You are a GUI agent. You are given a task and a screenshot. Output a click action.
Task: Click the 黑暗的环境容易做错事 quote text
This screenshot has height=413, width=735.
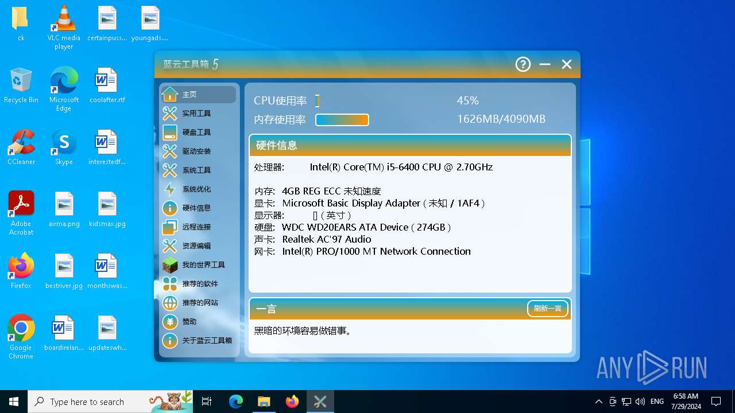coord(303,331)
